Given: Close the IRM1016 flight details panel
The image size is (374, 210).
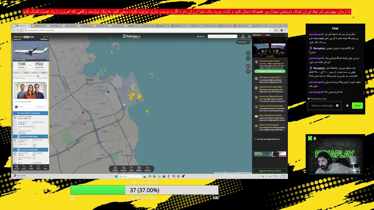Looking at the screenshot, I should coord(47,36).
